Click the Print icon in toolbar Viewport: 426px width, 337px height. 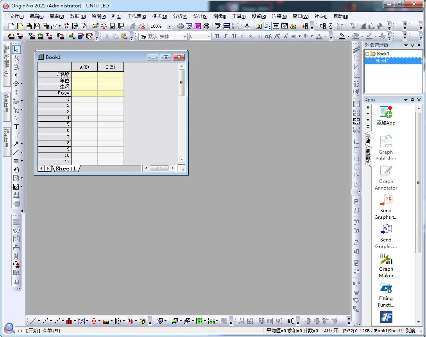point(180,26)
